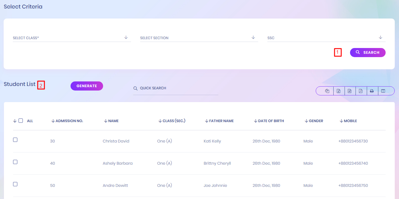Toggle the select All checkbox
The height and width of the screenshot is (199, 399).
tap(21, 121)
